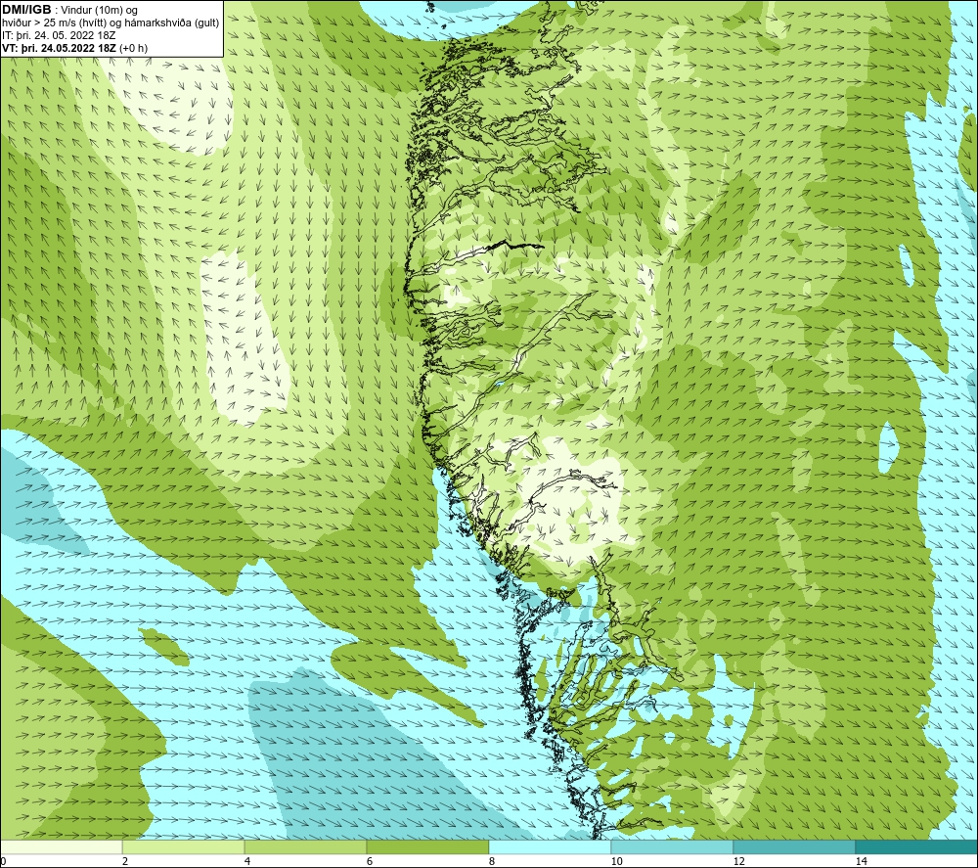Click the 10-12 m/s color swatch
Image resolution: width=978 pixels, height=868 pixels.
[673, 846]
